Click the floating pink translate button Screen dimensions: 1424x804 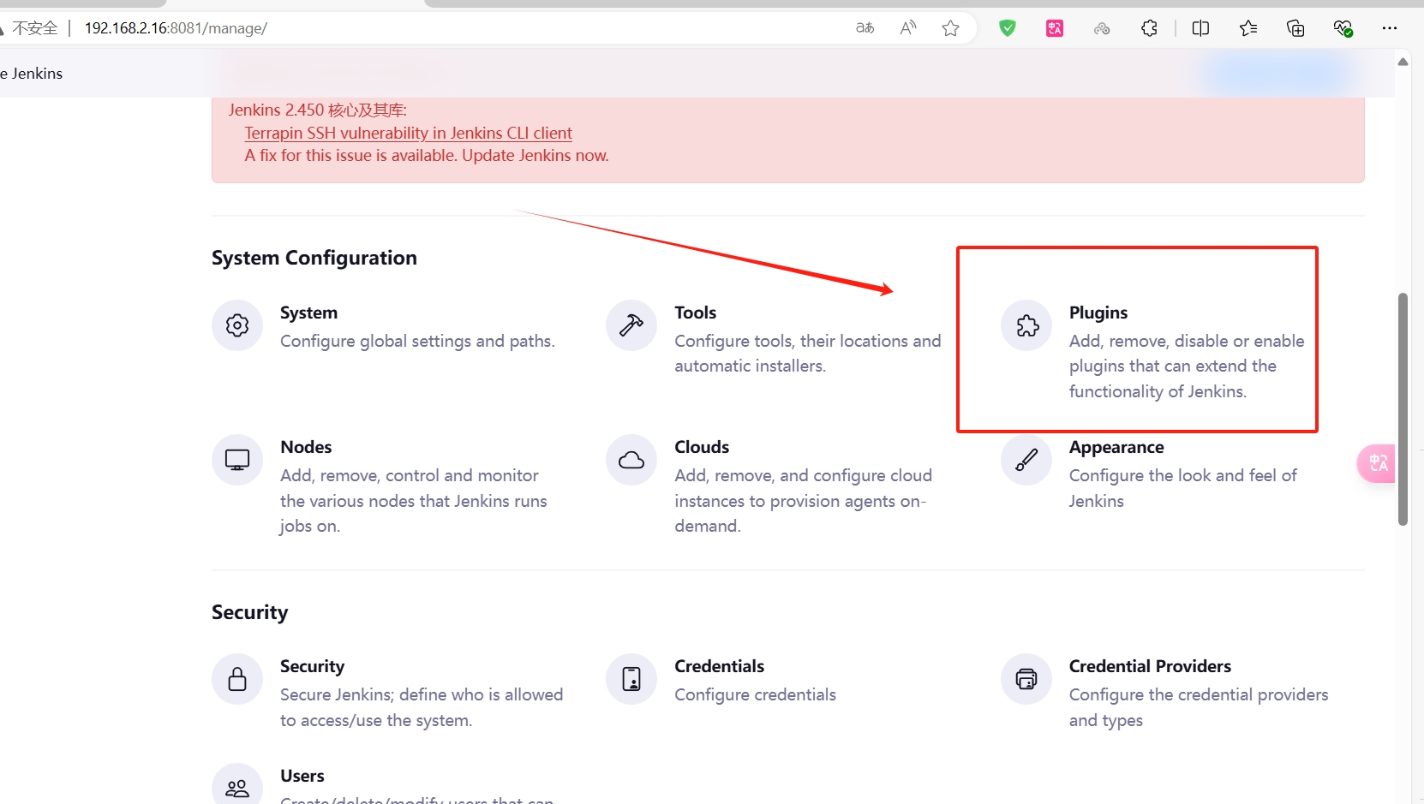coord(1377,463)
